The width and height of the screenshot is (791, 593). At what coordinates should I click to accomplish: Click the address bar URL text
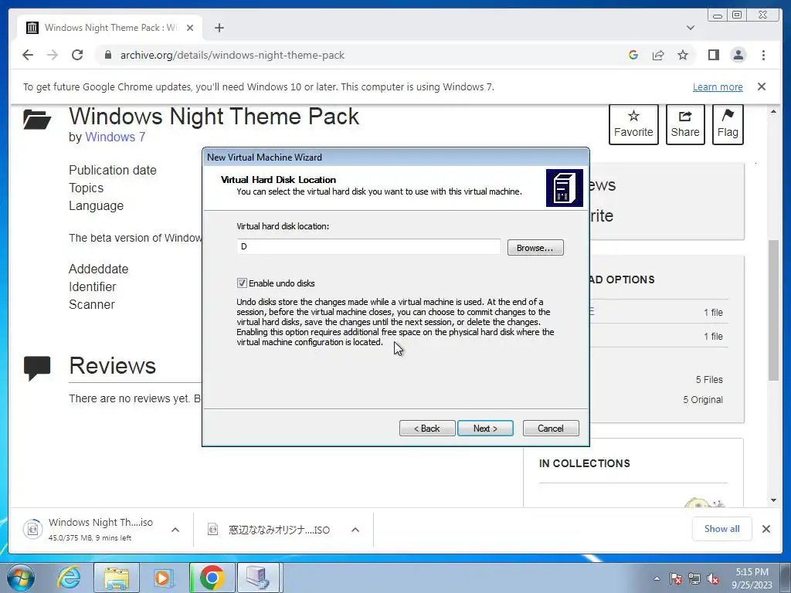click(x=232, y=55)
